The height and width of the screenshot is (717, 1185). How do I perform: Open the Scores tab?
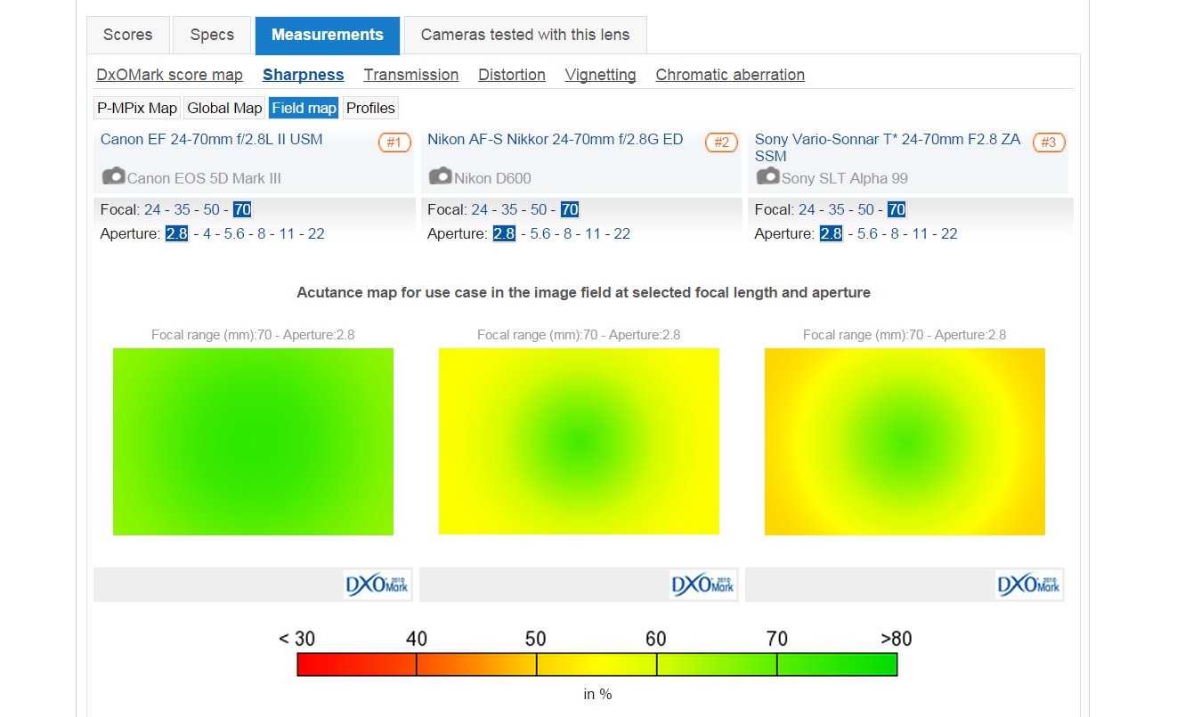point(128,35)
